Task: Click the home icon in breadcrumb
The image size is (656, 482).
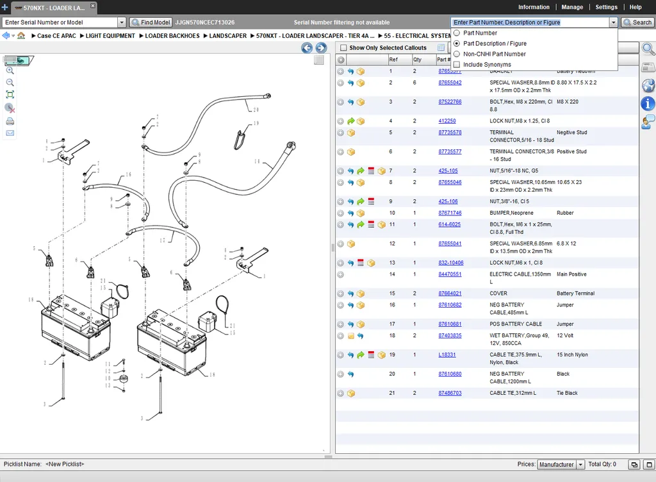Action: pos(21,36)
